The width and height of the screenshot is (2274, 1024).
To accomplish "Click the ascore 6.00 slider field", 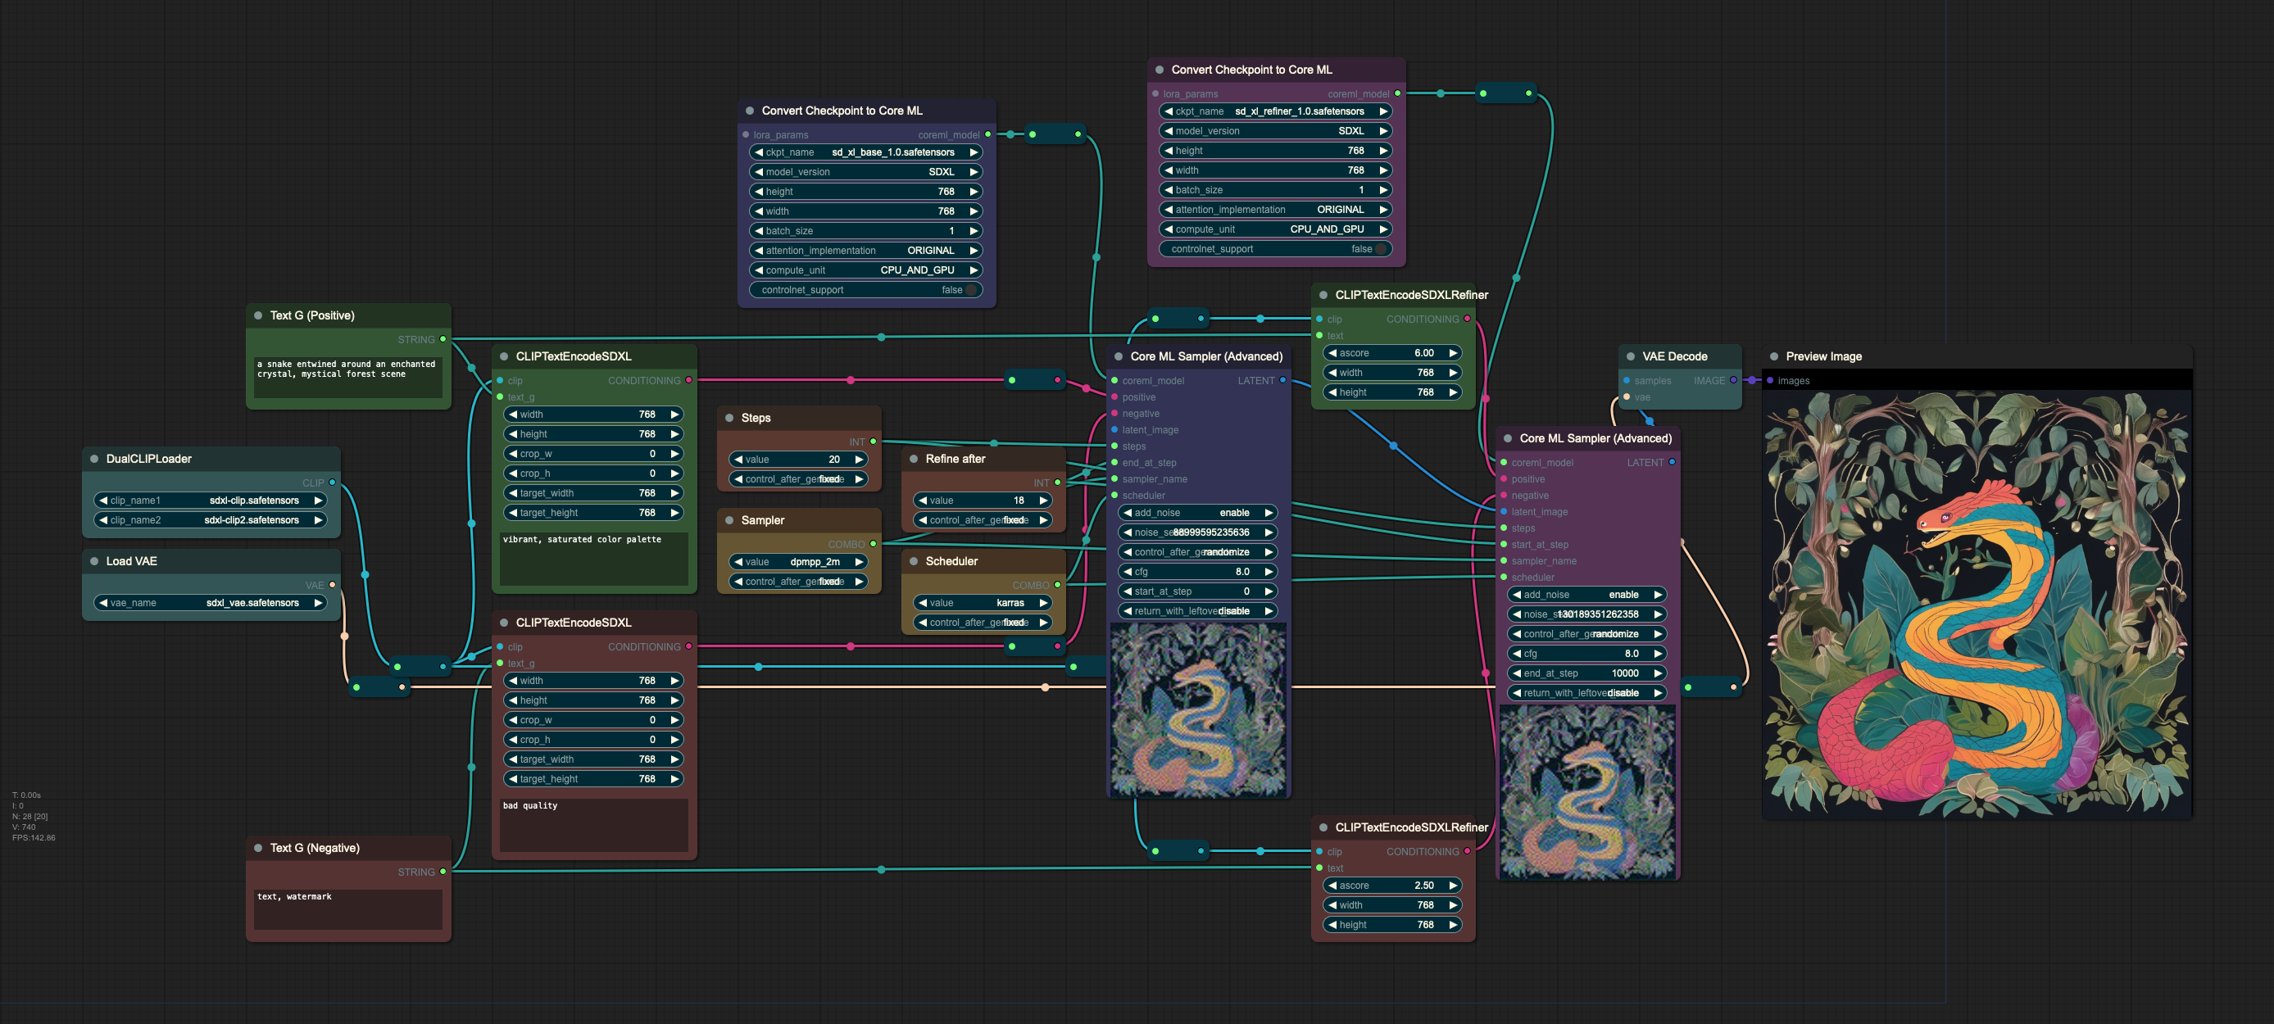I will coord(1391,353).
